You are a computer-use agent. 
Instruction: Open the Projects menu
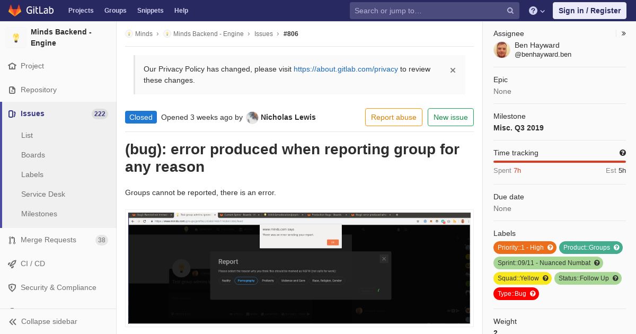point(81,11)
